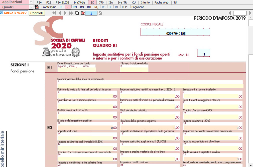This screenshot has width=253, height=167.
Task: Delete the current module icon with red X
Action: [83, 13]
